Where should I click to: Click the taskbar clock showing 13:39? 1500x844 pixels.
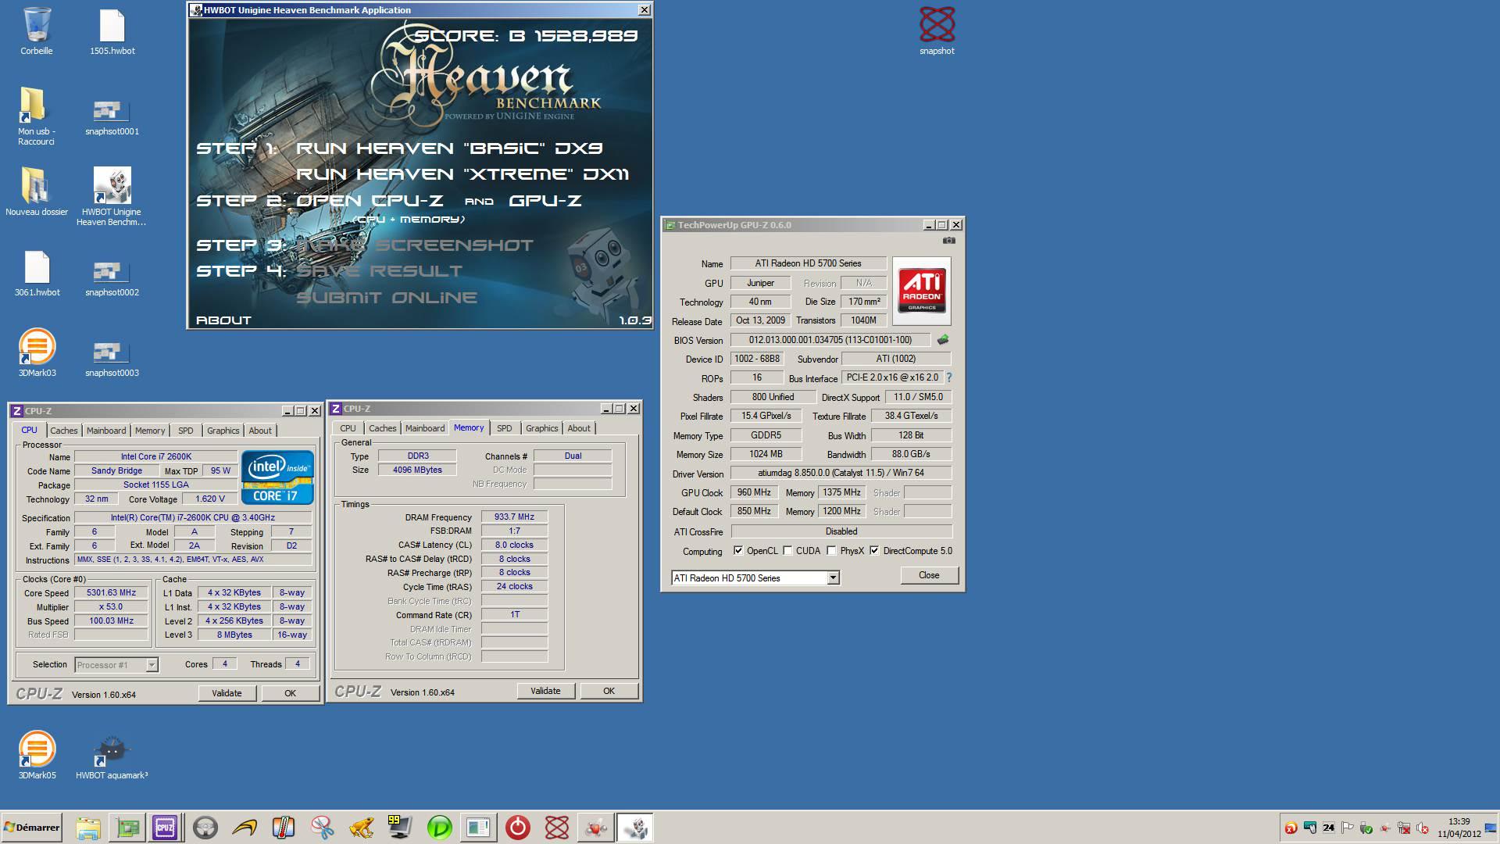coord(1459,828)
